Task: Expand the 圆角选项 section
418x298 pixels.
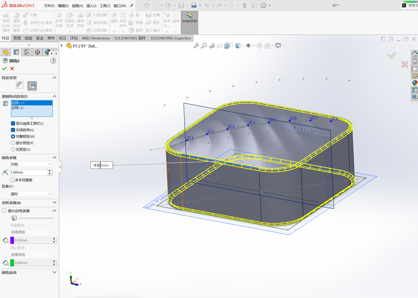Action: tap(54, 272)
